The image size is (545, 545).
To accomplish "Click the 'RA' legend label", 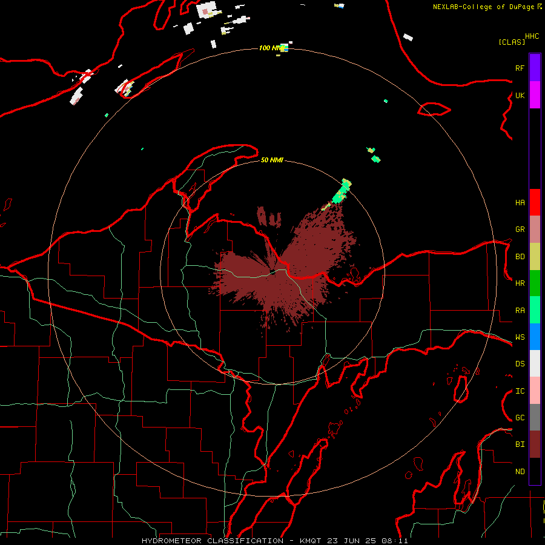I will click(520, 311).
